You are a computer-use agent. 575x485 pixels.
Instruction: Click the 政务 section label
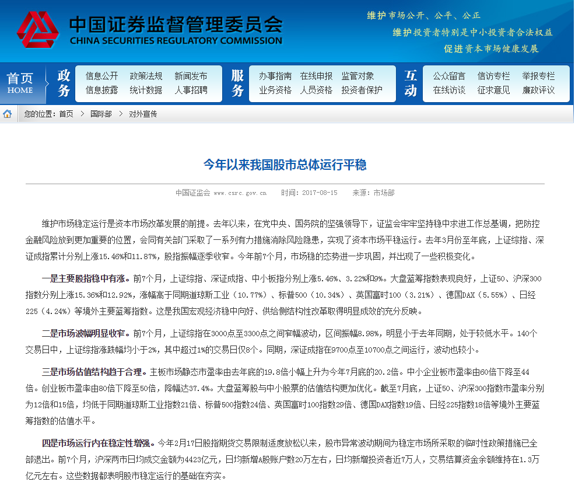tap(64, 83)
